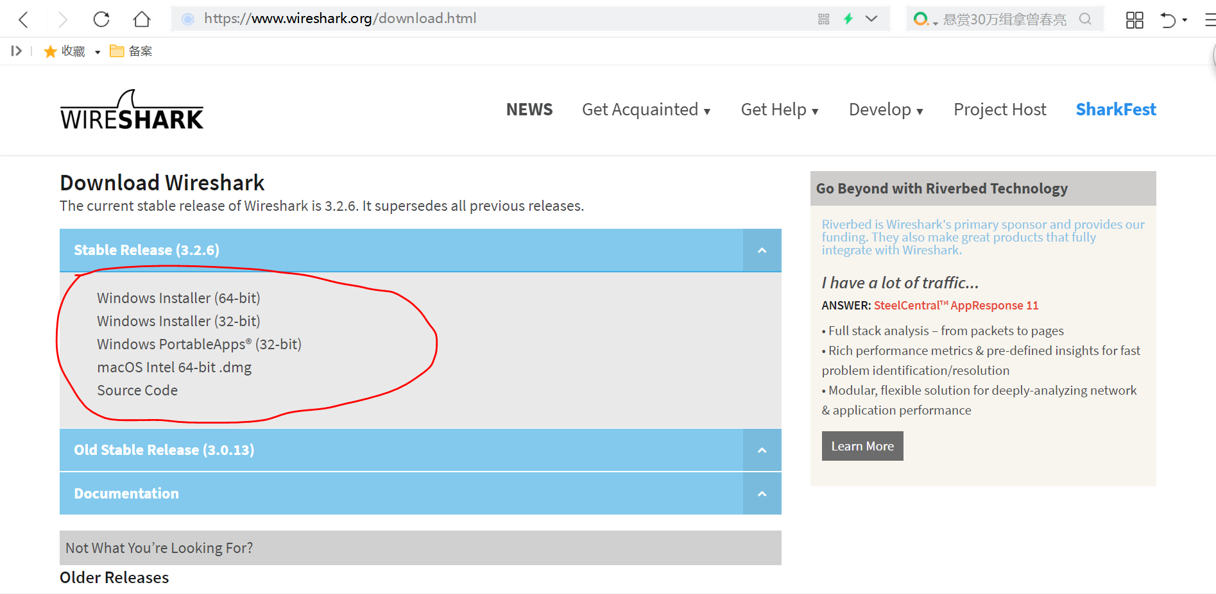Open the four-squares extensions grid icon
The height and width of the screenshot is (594, 1216).
tap(1135, 20)
